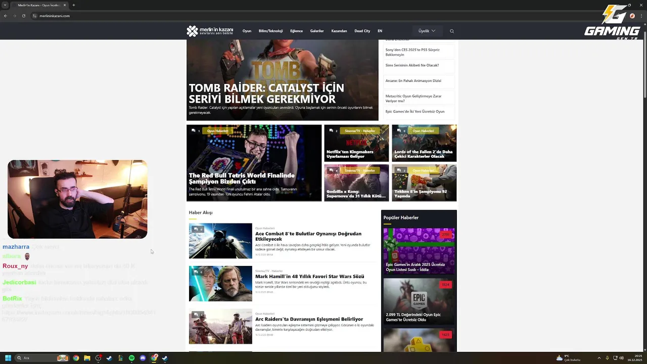Reload the page with the refresh icon
Image resolution: width=647 pixels, height=364 pixels.
coord(23,16)
